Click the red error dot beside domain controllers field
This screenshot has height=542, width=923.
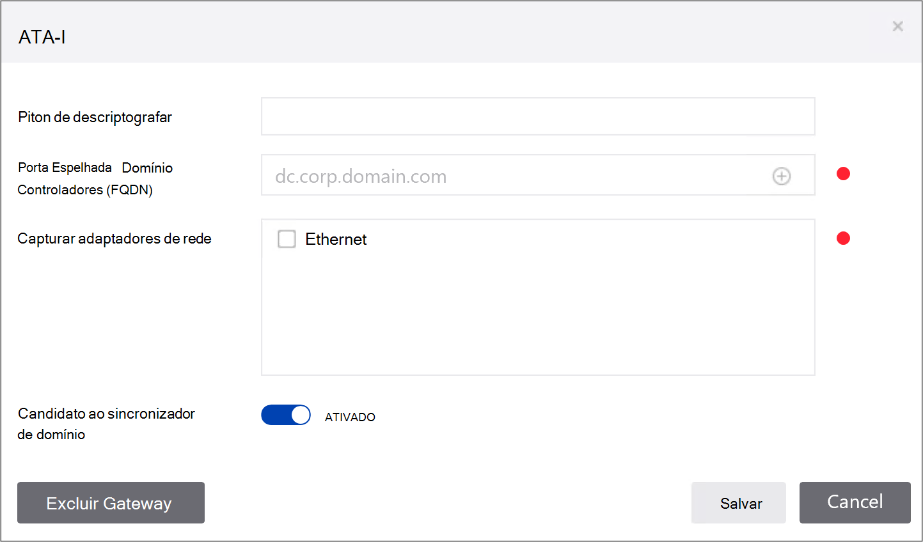tap(843, 174)
